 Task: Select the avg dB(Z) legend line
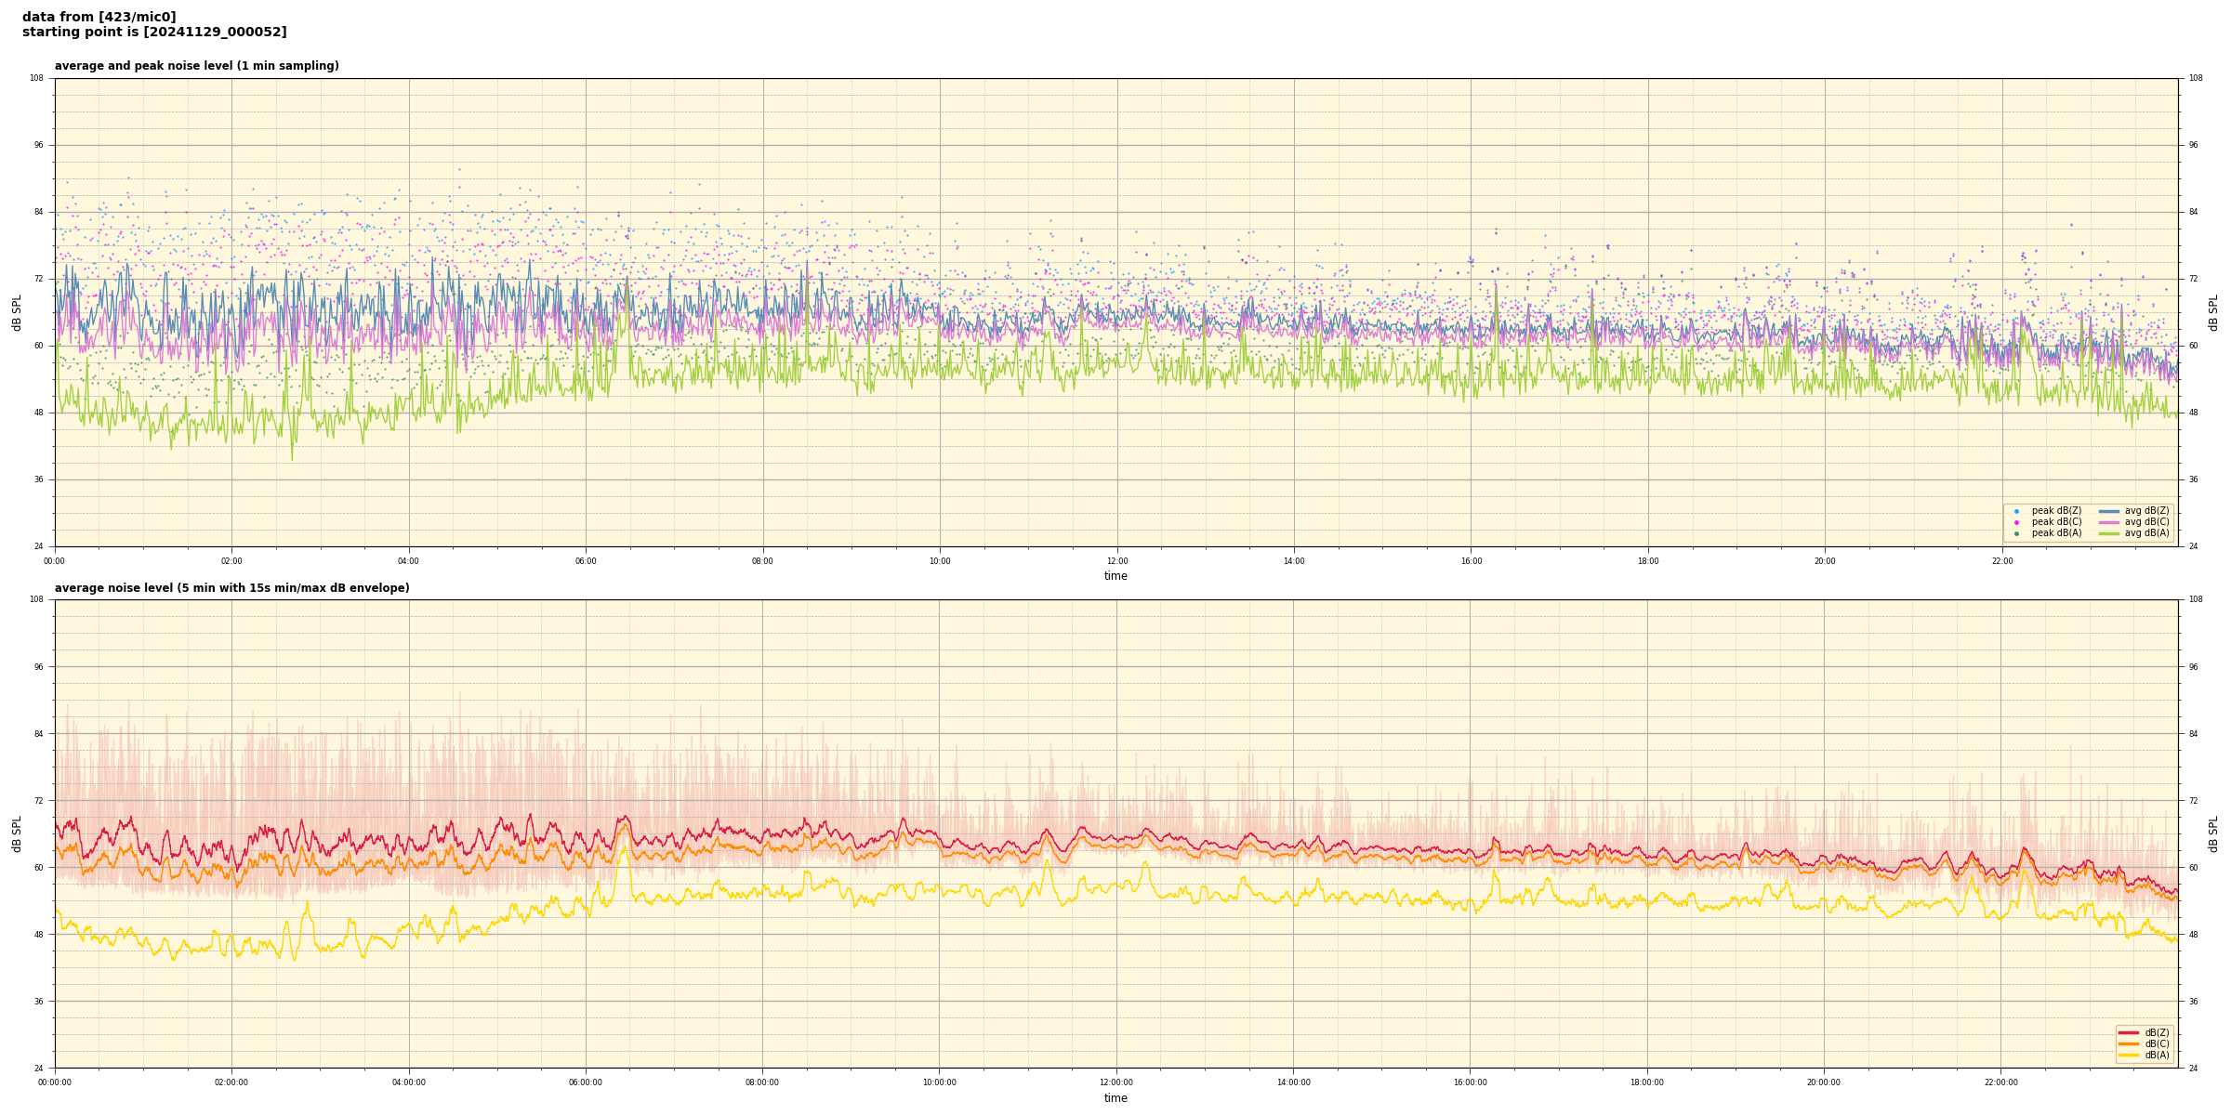click(x=2109, y=511)
